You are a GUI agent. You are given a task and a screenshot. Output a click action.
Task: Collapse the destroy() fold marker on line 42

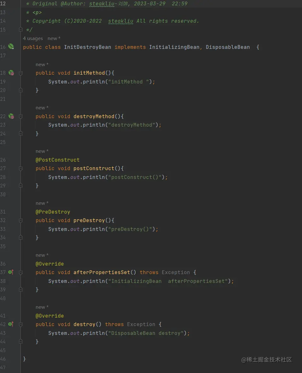(21, 324)
